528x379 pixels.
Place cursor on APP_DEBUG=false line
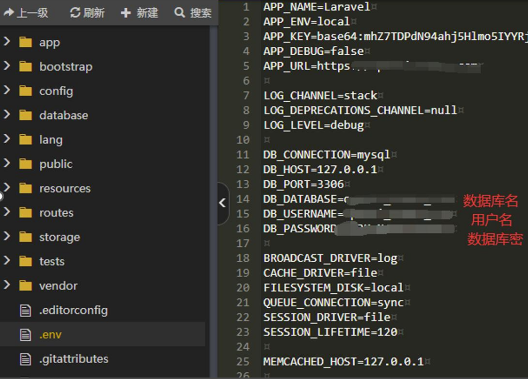[313, 51]
